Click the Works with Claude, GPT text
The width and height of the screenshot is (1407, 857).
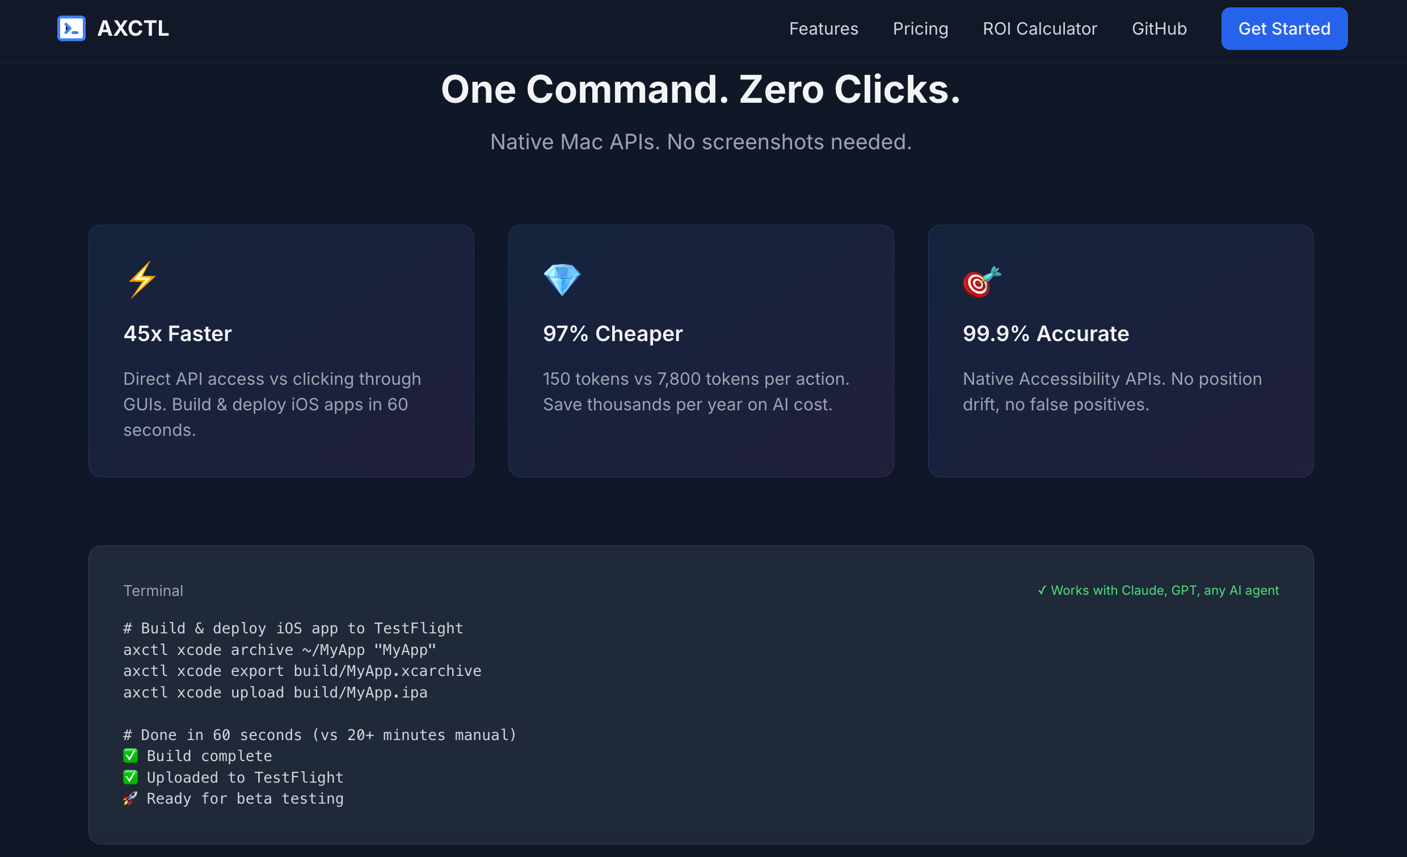click(1158, 590)
